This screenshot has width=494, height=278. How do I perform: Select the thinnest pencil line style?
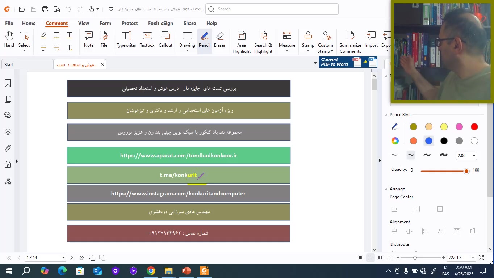394,155
